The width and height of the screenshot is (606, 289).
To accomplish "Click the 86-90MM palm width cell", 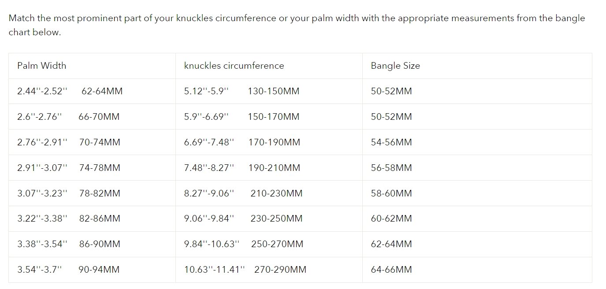I will coord(100,244).
